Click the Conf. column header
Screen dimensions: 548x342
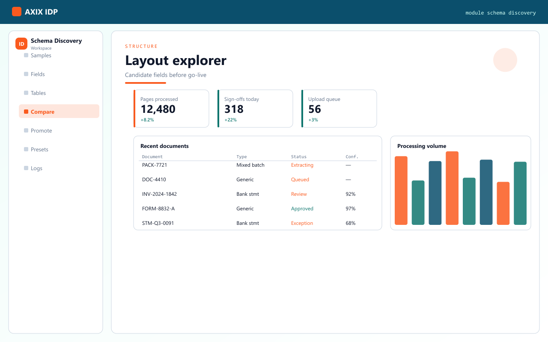click(352, 157)
